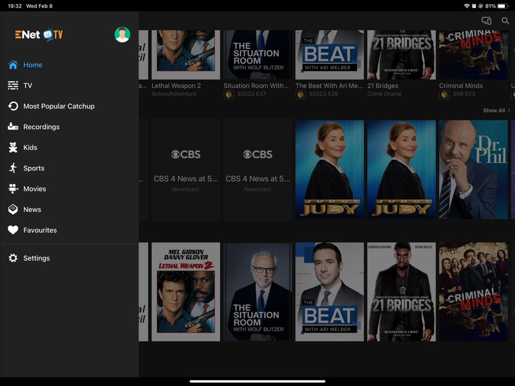Click News label in sidebar
515x386 pixels.
point(32,209)
